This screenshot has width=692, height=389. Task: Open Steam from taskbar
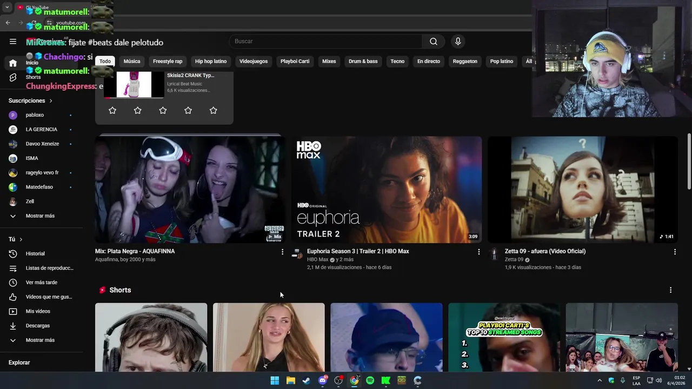click(307, 380)
